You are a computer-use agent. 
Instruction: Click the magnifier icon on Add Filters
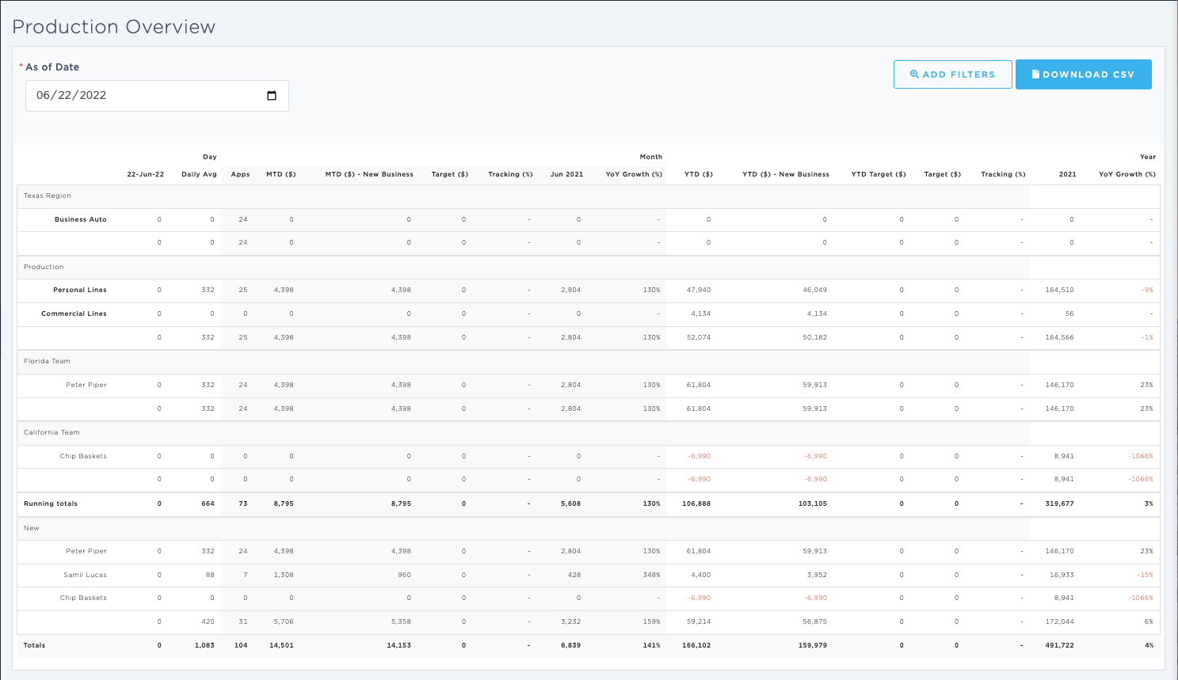pos(914,74)
